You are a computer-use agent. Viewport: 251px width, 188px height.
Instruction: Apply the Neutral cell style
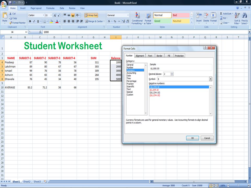point(181,21)
